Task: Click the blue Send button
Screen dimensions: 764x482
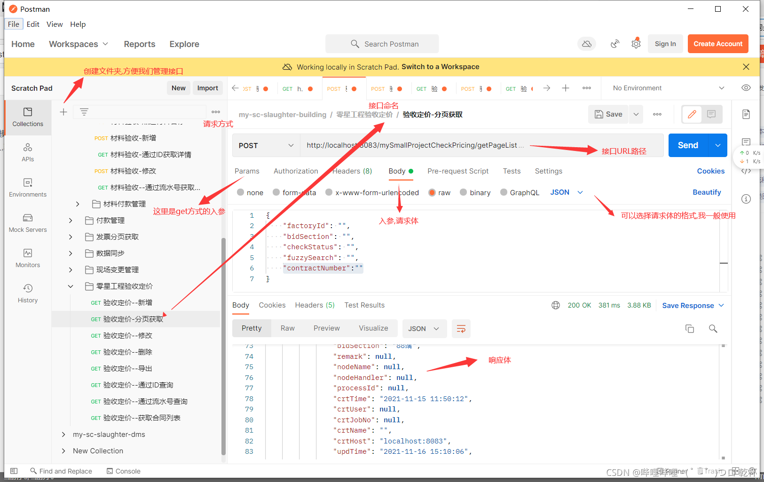Action: pyautogui.click(x=688, y=145)
